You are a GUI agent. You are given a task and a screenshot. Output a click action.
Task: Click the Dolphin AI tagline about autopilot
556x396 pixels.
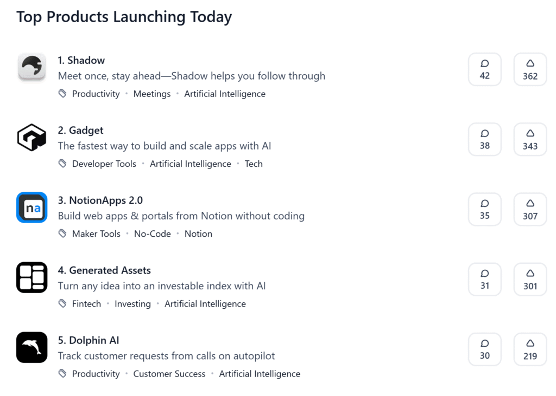click(166, 356)
